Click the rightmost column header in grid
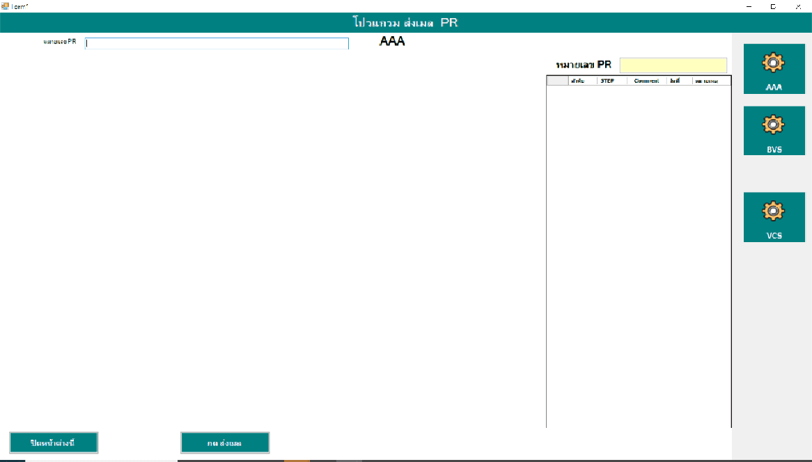This screenshot has width=812, height=462. 711,81
